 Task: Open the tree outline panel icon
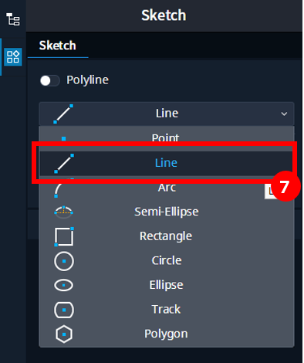[13, 19]
